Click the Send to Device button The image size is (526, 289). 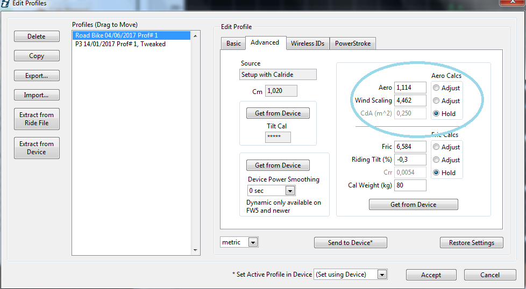click(350, 243)
